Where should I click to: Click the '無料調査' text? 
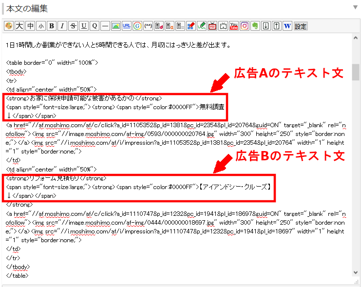[x=212, y=107]
